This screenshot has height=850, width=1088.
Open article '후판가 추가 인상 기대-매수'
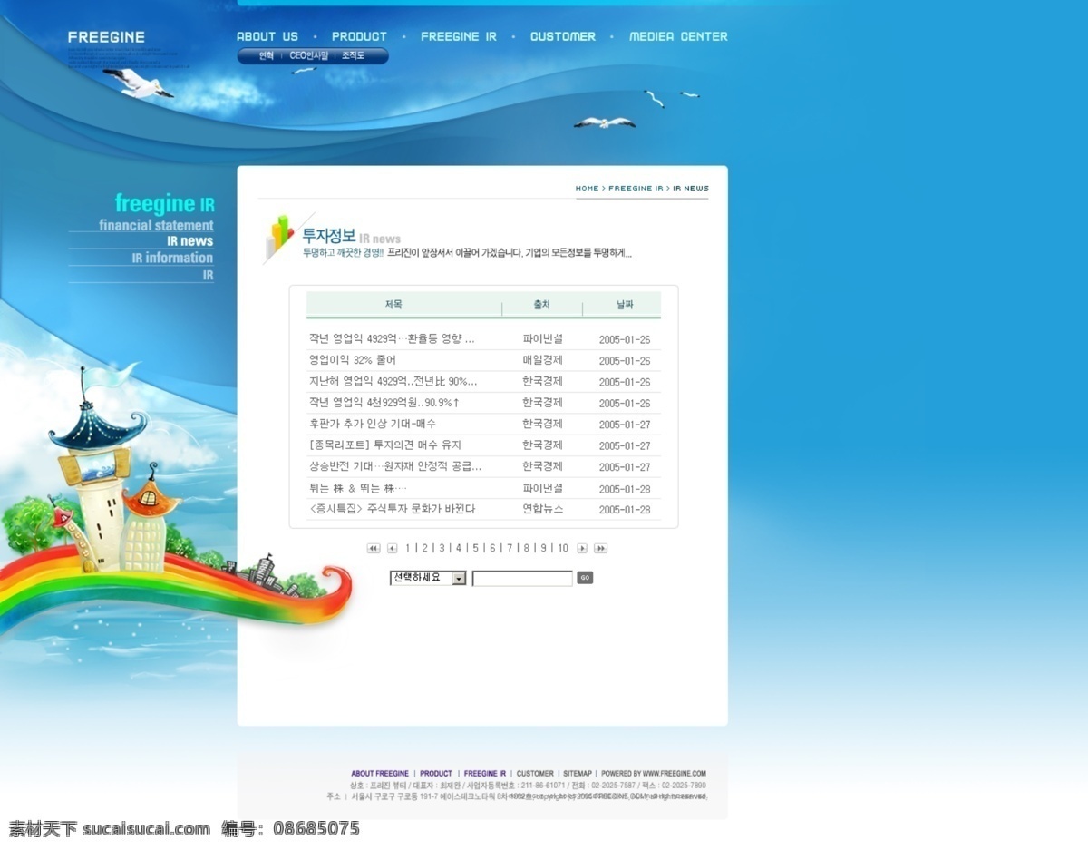click(373, 424)
